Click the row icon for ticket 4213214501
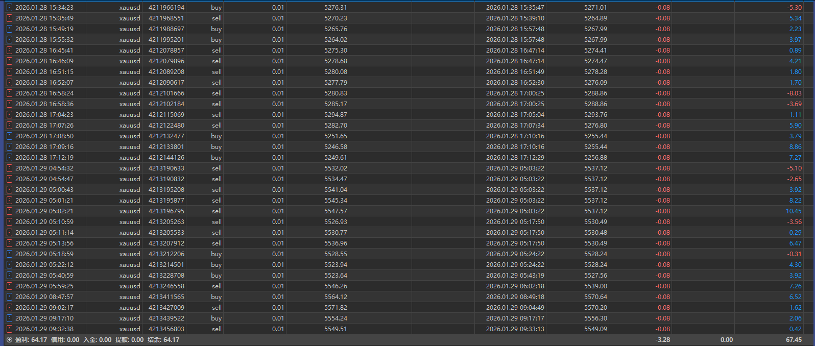This screenshot has height=346, width=815. tap(9, 265)
